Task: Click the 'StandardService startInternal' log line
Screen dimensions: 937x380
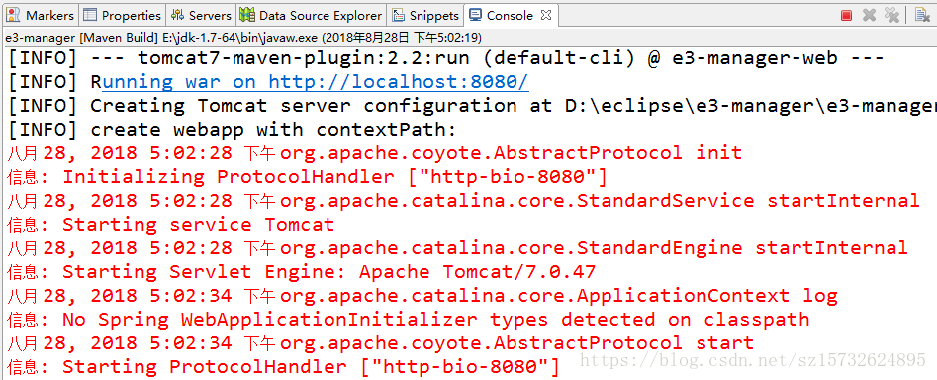Action: click(463, 201)
